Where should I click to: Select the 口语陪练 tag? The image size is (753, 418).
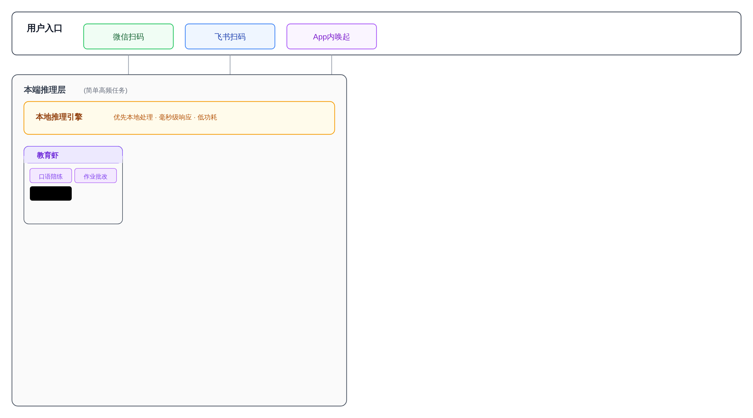pos(51,176)
